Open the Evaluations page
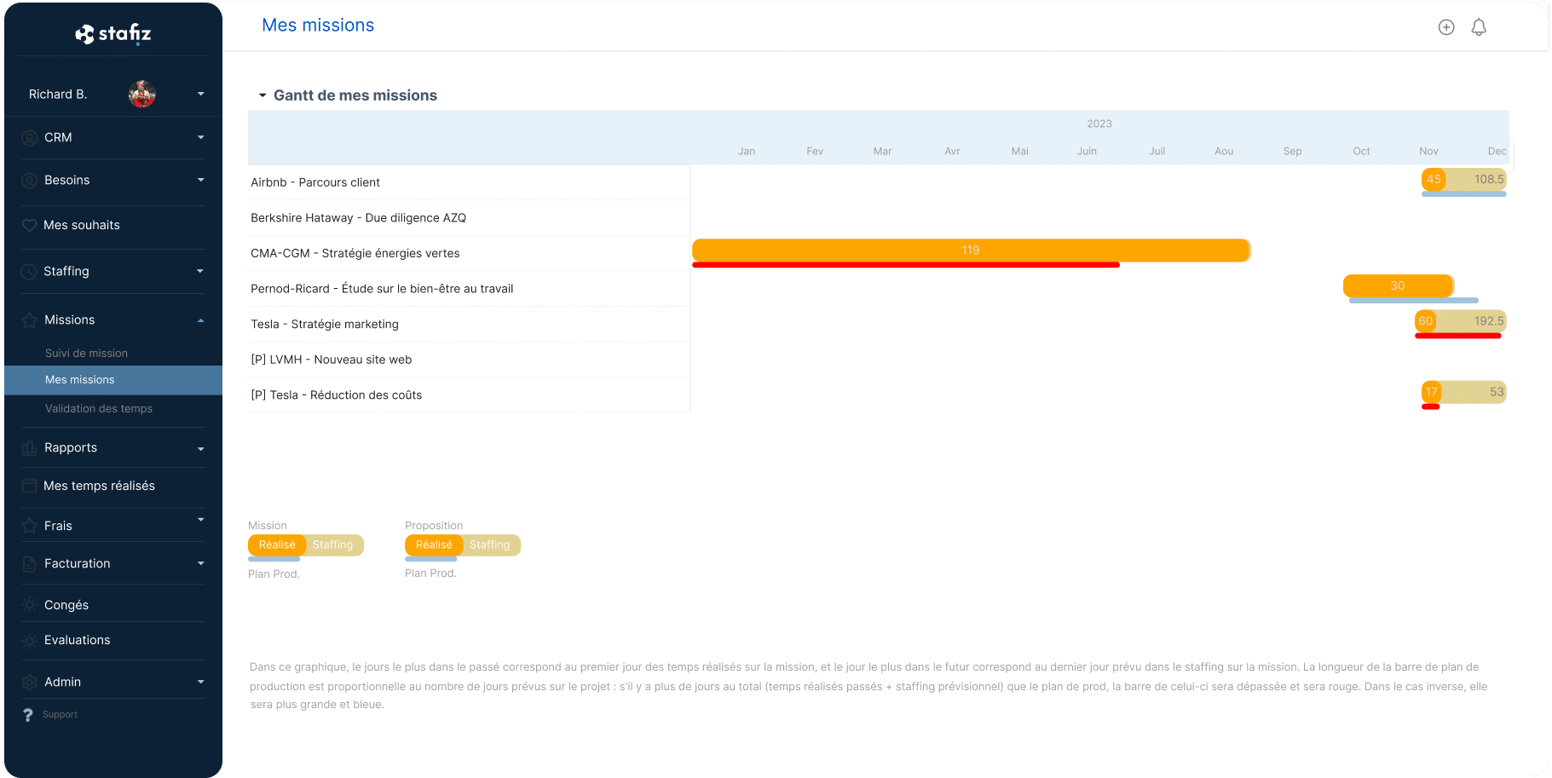Screen dimensions: 1552x778 (78, 640)
